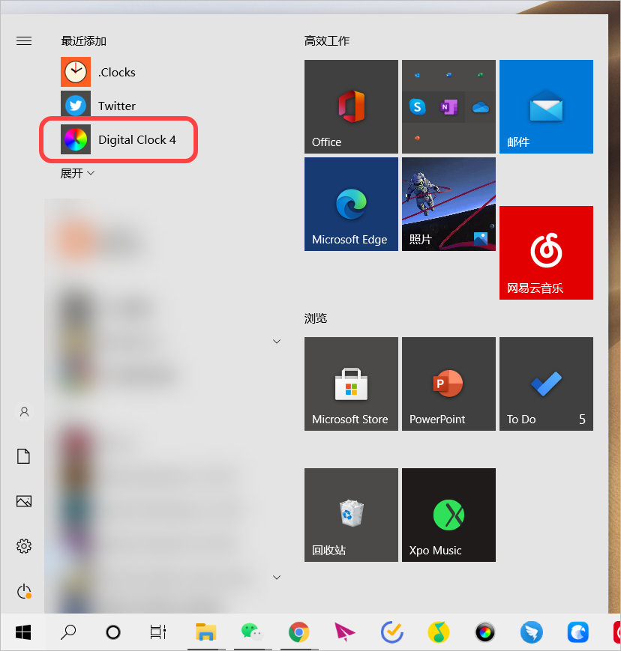Launch Microsoft Edge tile
Image resolution: width=621 pixels, height=651 pixels.
[x=351, y=204]
